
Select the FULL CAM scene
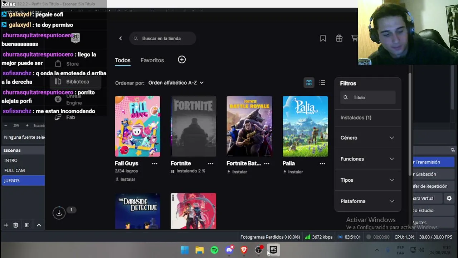pyautogui.click(x=23, y=170)
